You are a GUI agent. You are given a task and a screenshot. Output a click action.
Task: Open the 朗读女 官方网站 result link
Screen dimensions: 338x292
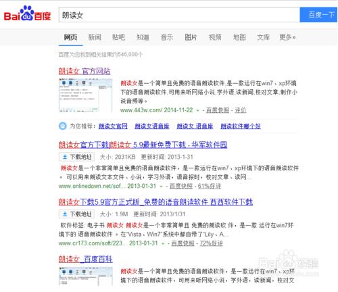[x=84, y=71]
